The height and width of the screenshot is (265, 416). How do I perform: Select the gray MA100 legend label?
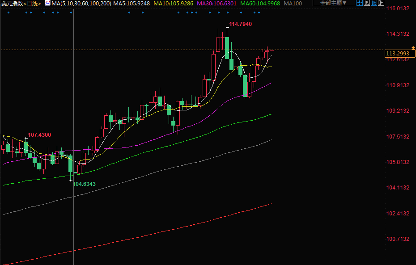pyautogui.click(x=293, y=3)
